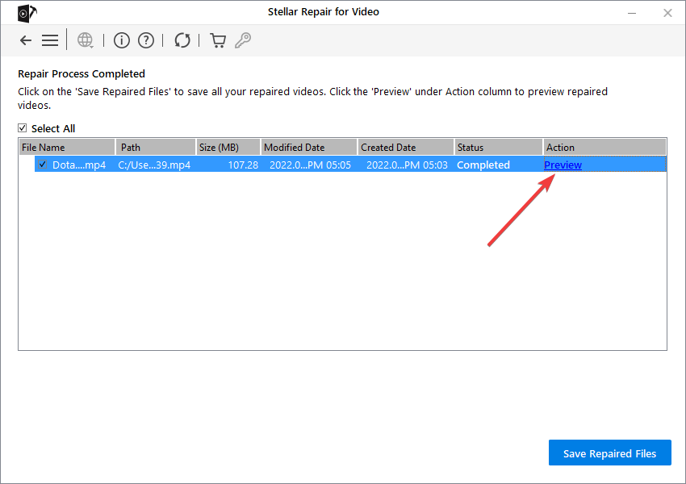Click the Status column header
This screenshot has width=686, height=484.
click(x=498, y=148)
